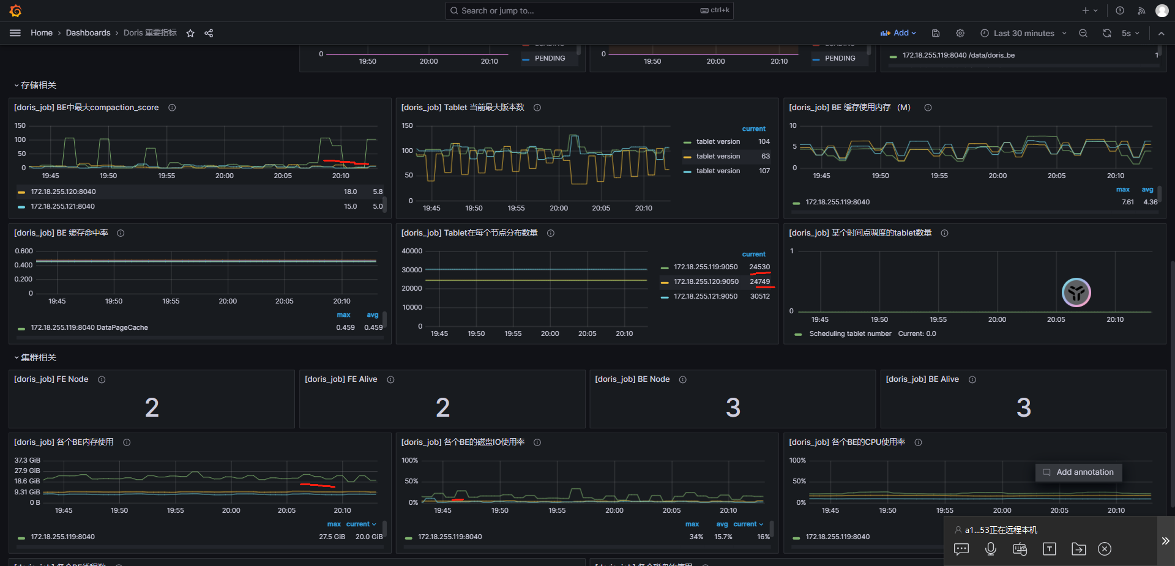Open the news RSS feed icon
1175x566 pixels.
click(x=1141, y=10)
